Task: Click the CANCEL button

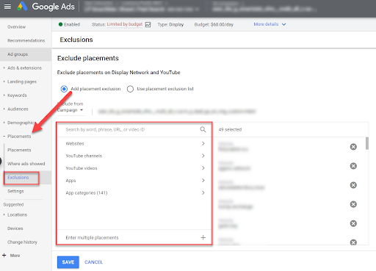Action: click(x=93, y=262)
